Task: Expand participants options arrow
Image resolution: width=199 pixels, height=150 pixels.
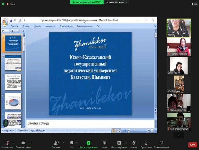Action: pyautogui.click(x=64, y=143)
